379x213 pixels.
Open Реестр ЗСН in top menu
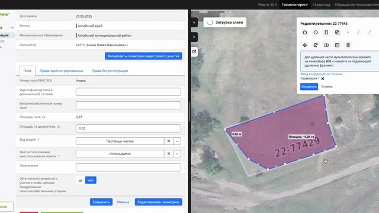point(267,5)
